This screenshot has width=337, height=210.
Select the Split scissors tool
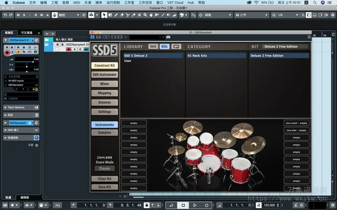(x=128, y=15)
